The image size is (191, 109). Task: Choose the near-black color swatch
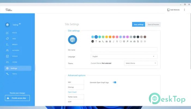(138, 37)
